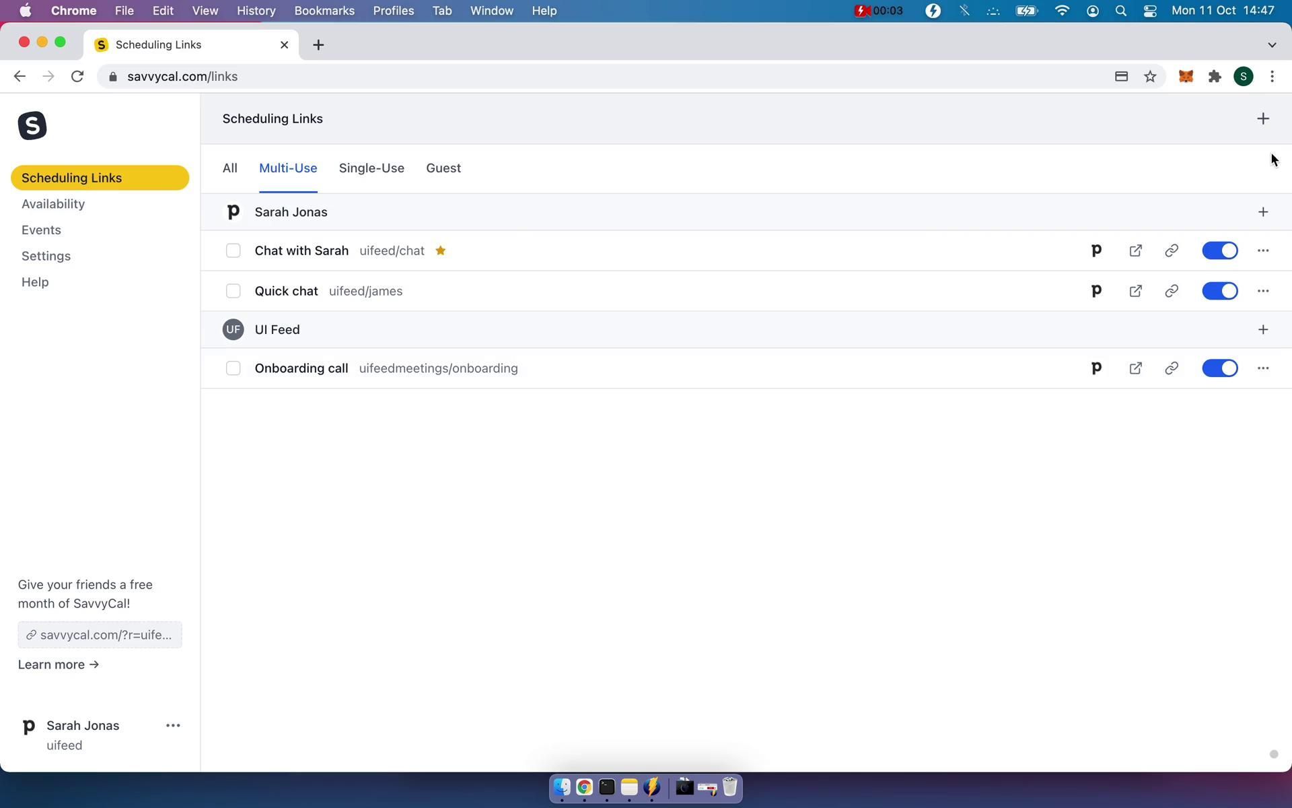Viewport: 1292px width, 808px height.
Task: Copy link URL for Quick chat
Action: point(1171,291)
